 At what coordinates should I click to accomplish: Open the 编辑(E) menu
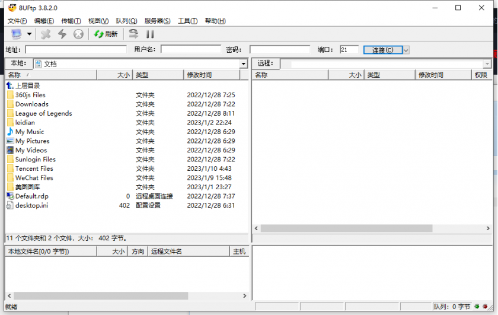(44, 21)
